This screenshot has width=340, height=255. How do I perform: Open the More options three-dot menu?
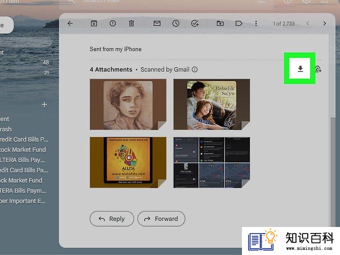coord(256,23)
